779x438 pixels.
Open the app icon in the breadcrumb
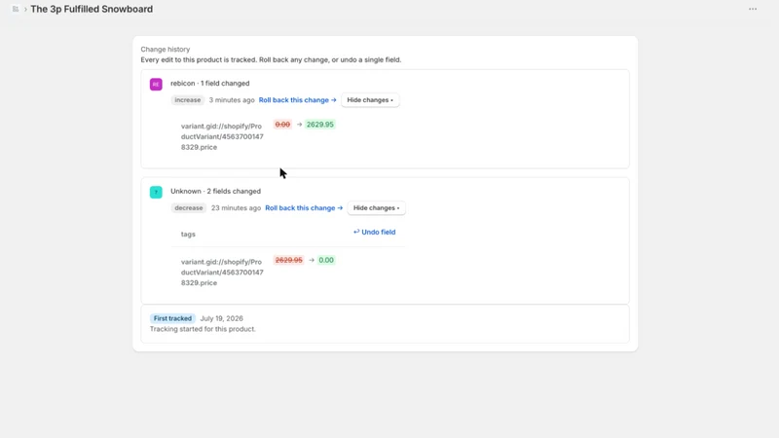(x=16, y=9)
